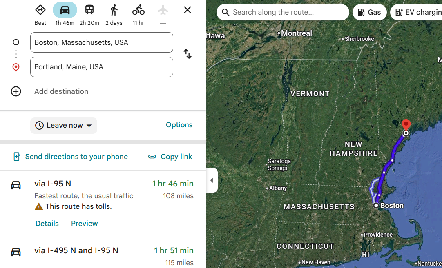Select the Best travel mode icon
This screenshot has width=442, height=268.
click(40, 10)
